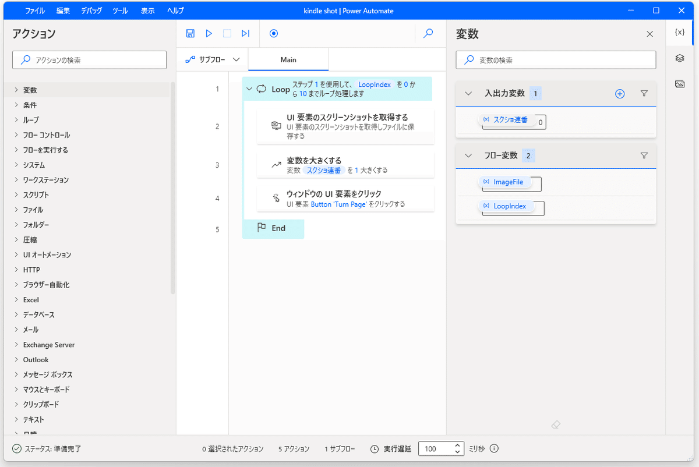Expand the Excel action category

(16, 300)
